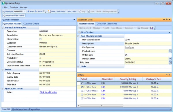The height and width of the screenshot is (112, 173).
Task: Expand the Links section
Action: 78,66
